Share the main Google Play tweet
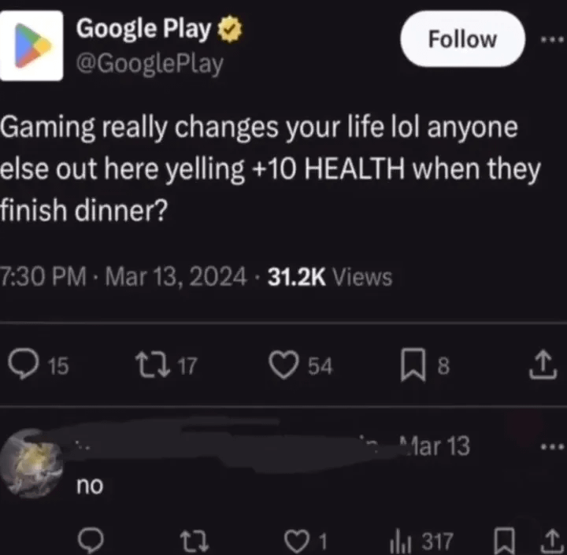This screenshot has height=555, width=567. (x=543, y=364)
